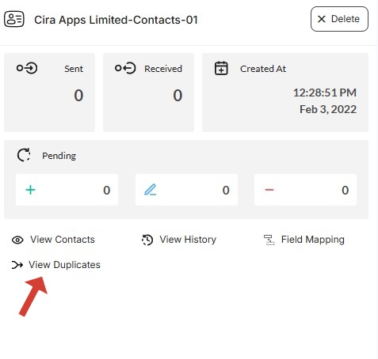Screen dimensions: 378x359
Task: Select the Sent arrow icon
Action: (27, 68)
